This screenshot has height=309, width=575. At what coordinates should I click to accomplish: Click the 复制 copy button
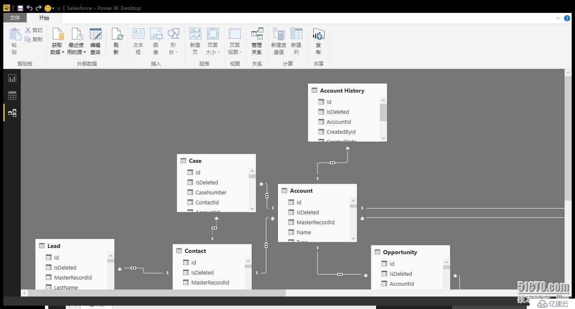pyautogui.click(x=34, y=39)
